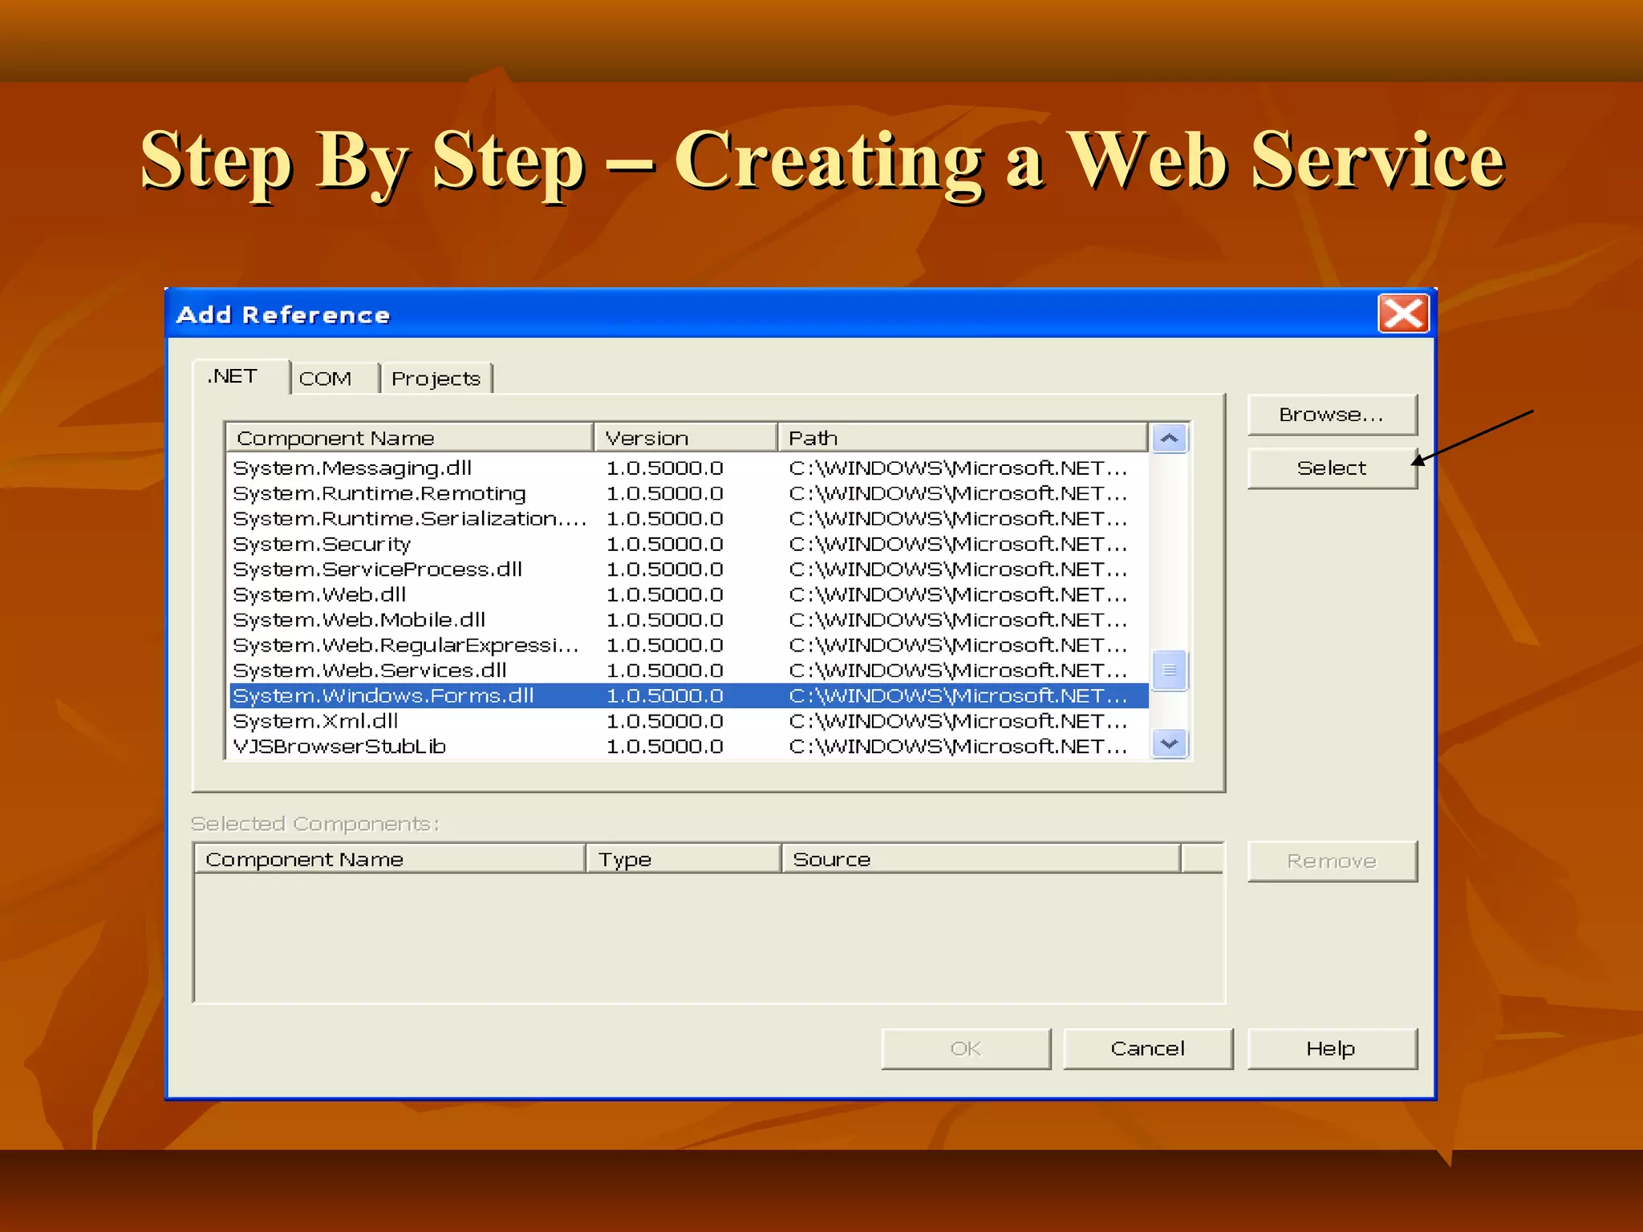Sort by the Version column header
The image size is (1643, 1232).
(686, 438)
